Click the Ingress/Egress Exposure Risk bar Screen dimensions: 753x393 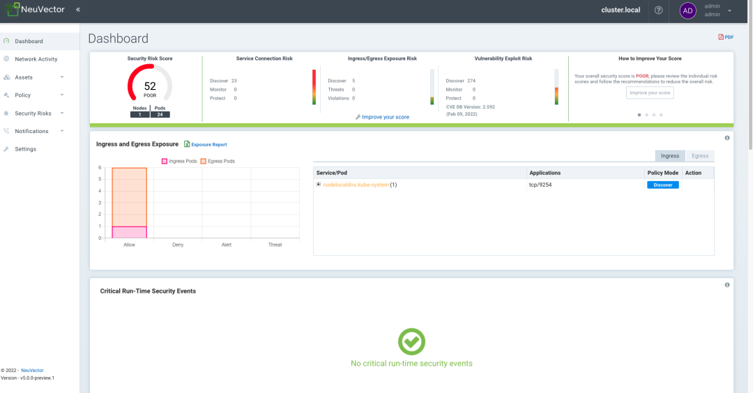point(432,87)
